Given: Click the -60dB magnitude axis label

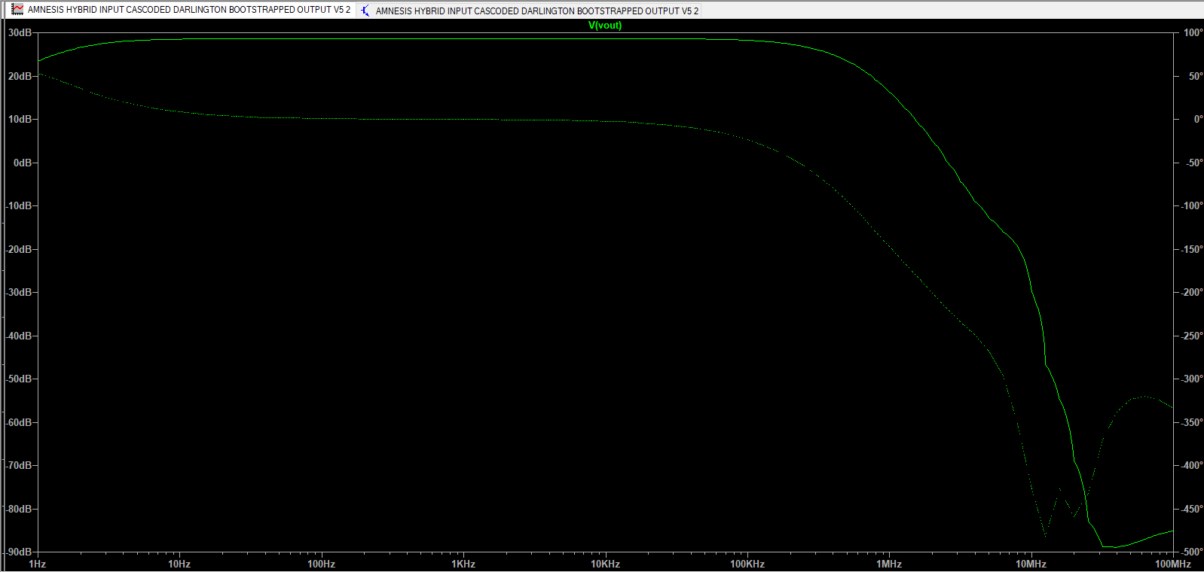Looking at the screenshot, I should pyautogui.click(x=19, y=422).
